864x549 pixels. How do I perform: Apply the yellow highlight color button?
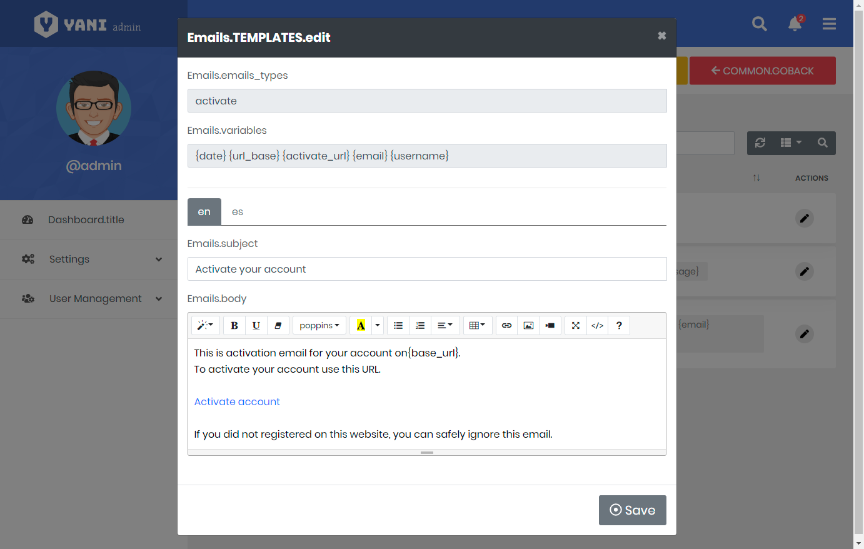point(361,325)
